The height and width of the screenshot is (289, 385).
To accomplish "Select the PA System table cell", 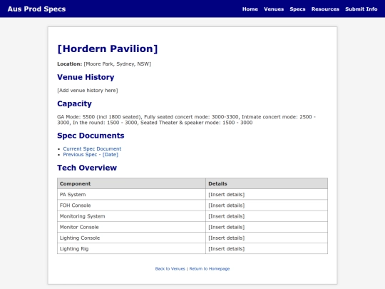I will click(131, 194).
